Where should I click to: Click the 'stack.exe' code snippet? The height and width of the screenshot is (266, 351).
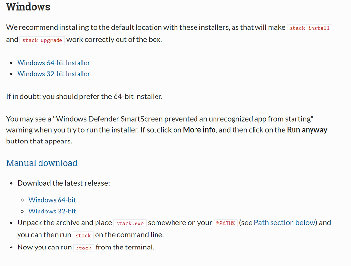tap(130, 223)
